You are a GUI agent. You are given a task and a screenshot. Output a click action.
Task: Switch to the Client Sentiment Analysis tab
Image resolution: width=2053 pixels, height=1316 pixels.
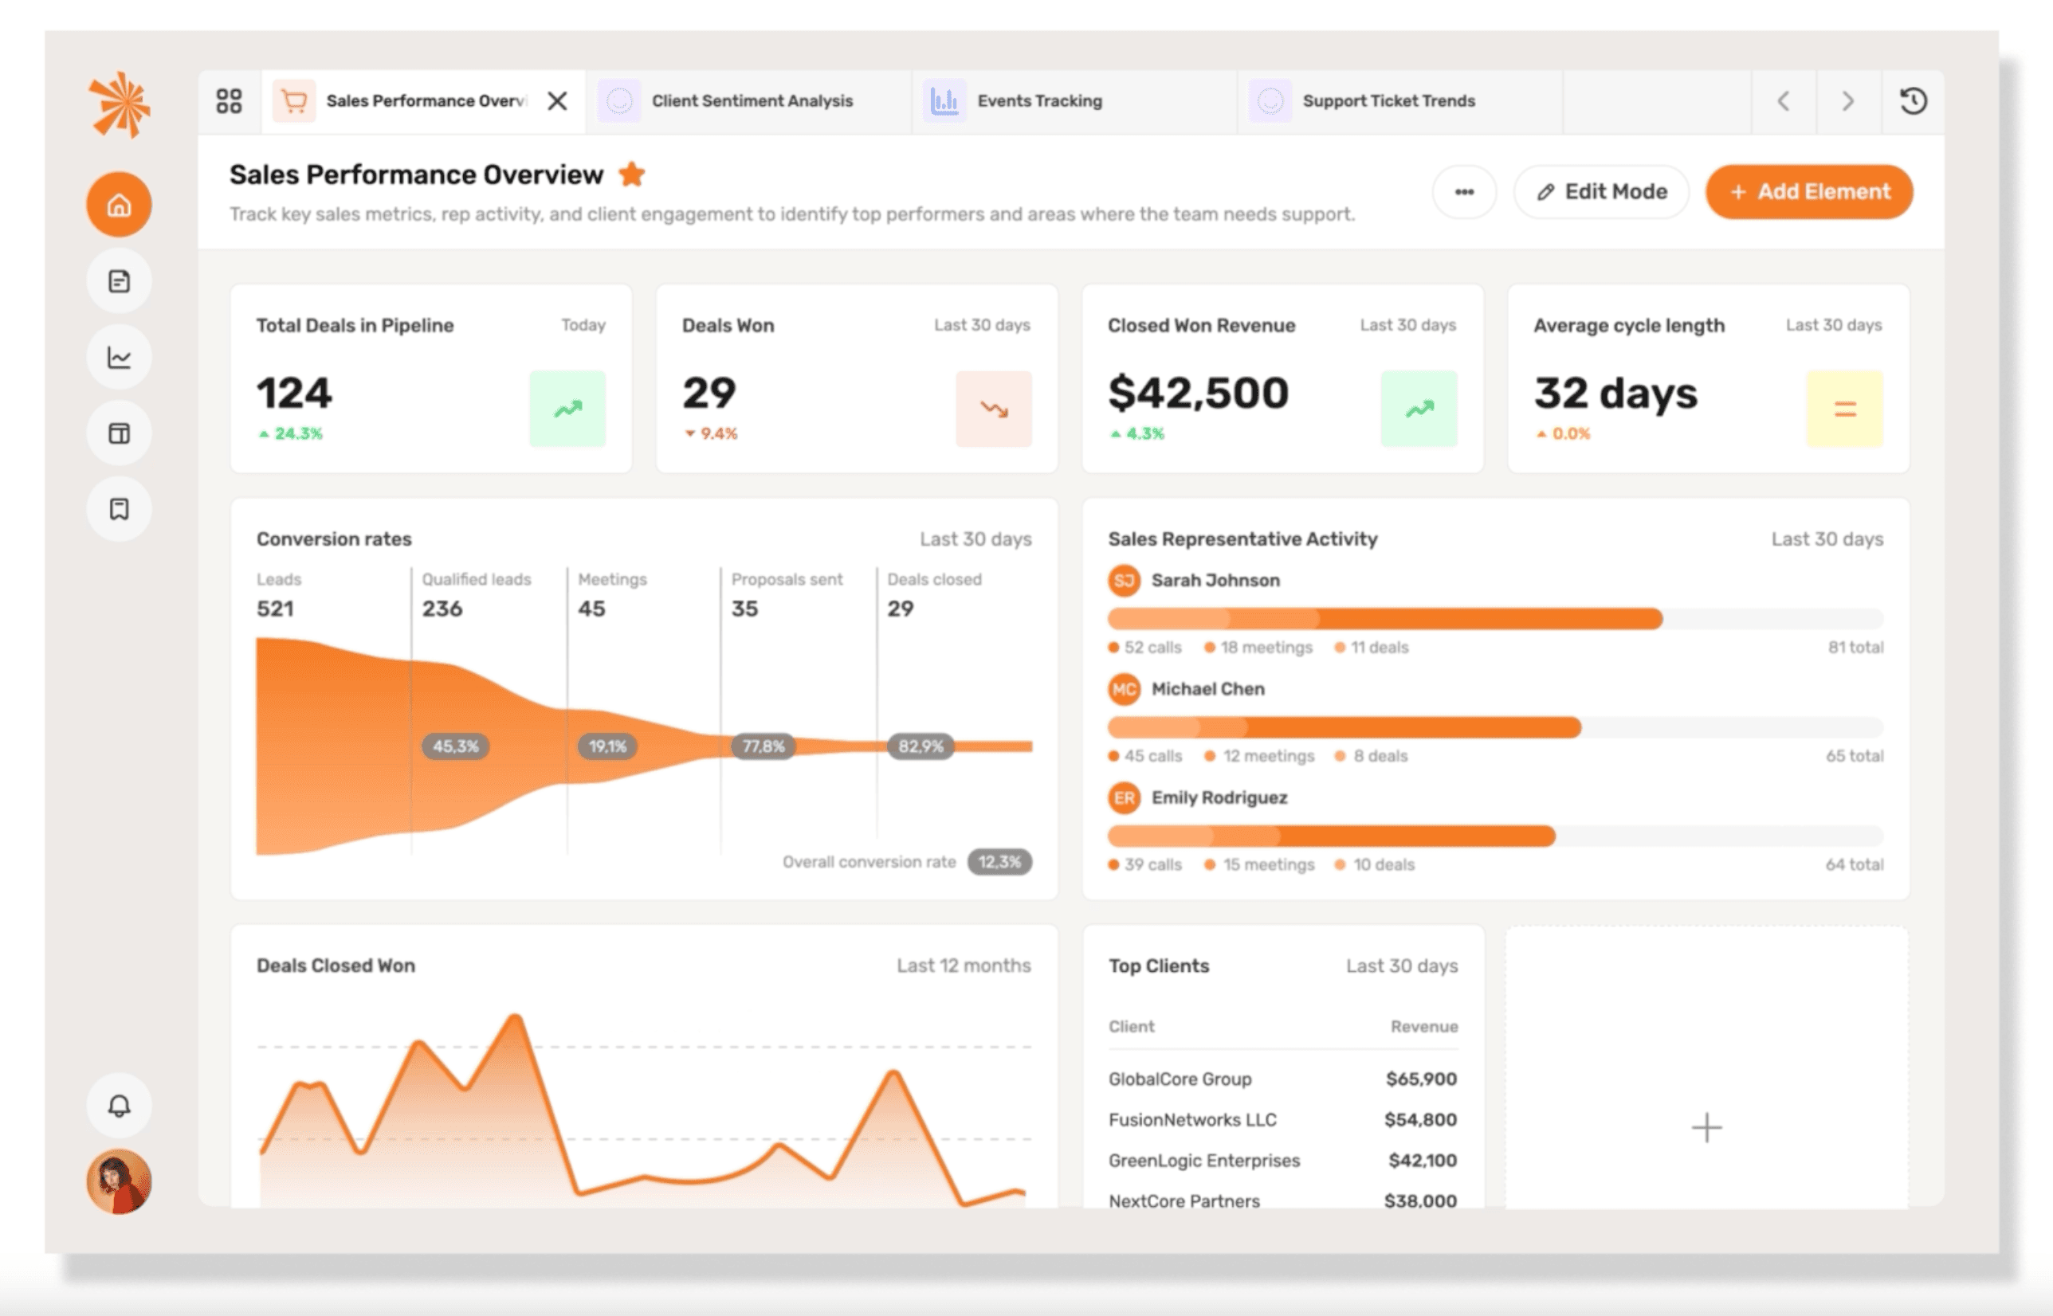coord(752,101)
